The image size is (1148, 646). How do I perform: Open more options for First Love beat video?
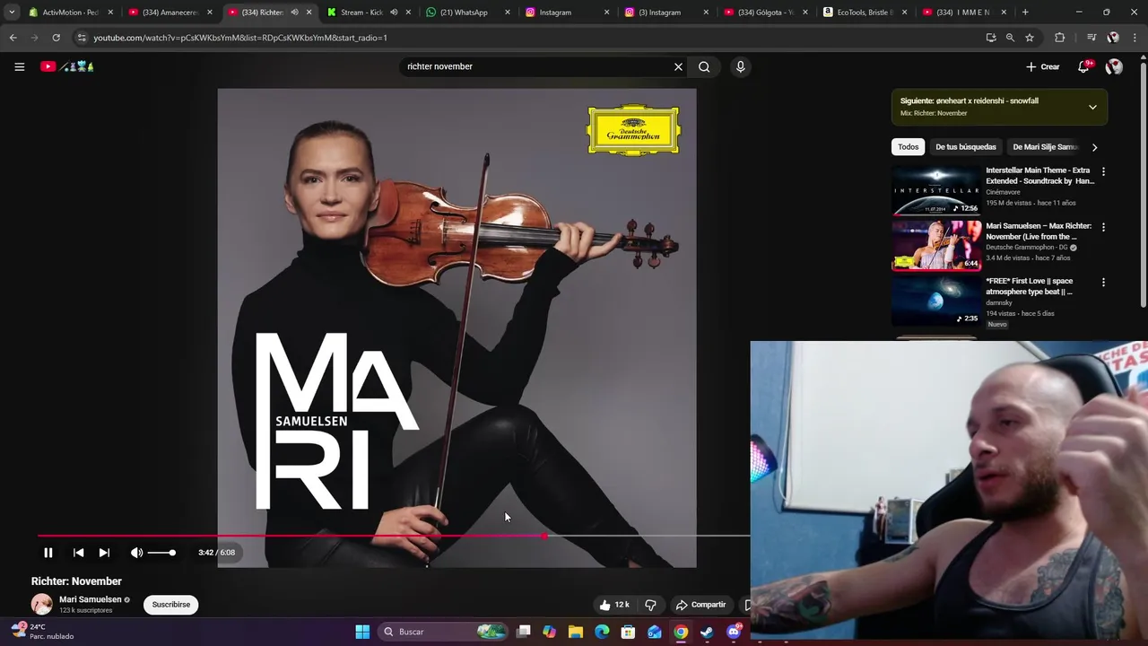tap(1103, 282)
